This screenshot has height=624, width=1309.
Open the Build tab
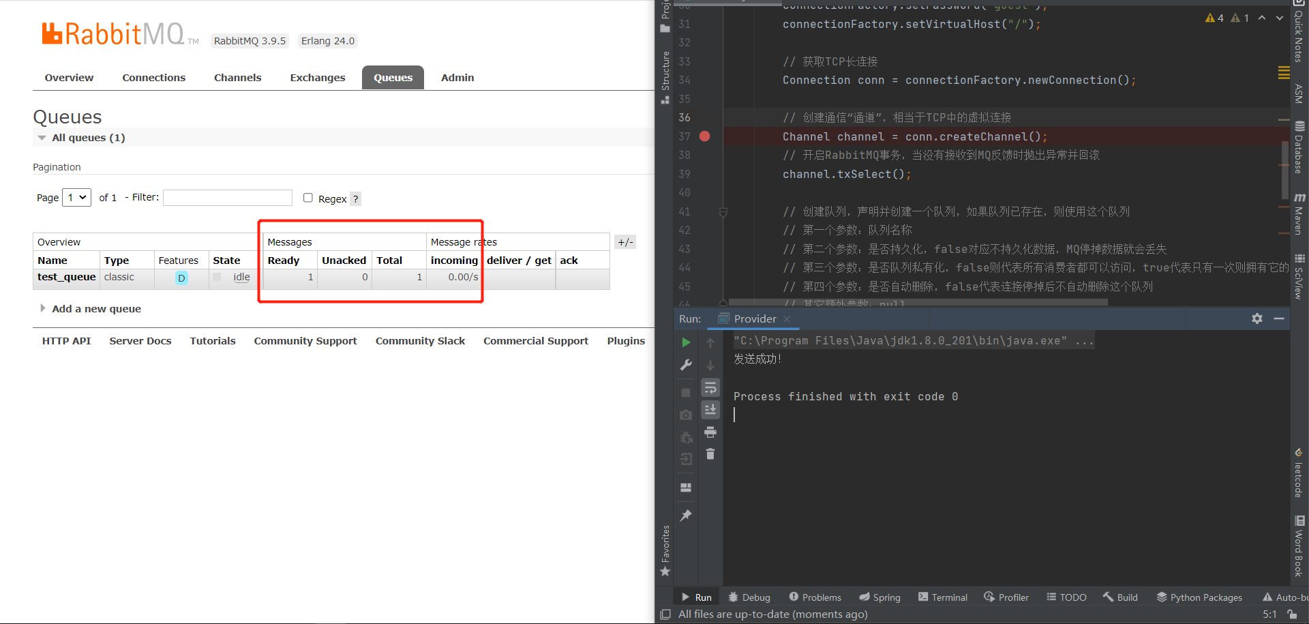(1120, 597)
